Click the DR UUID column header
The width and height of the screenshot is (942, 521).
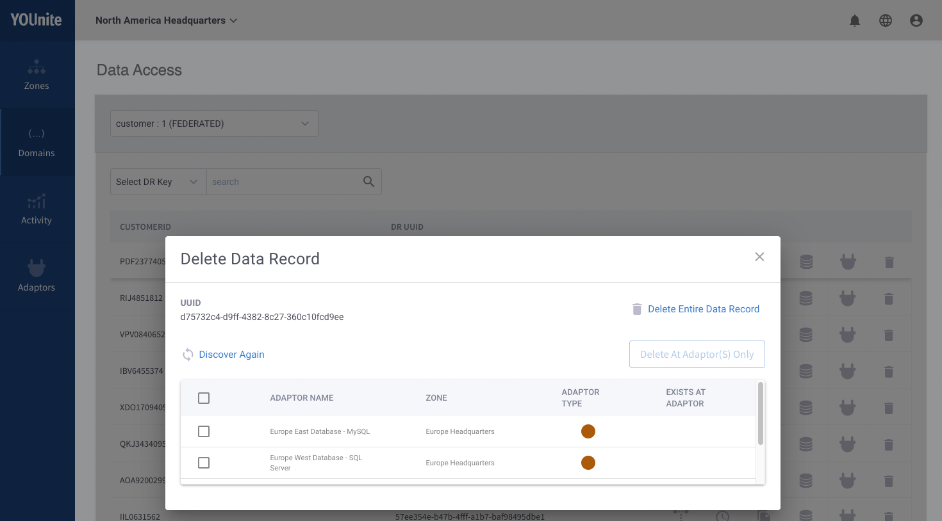(x=407, y=227)
